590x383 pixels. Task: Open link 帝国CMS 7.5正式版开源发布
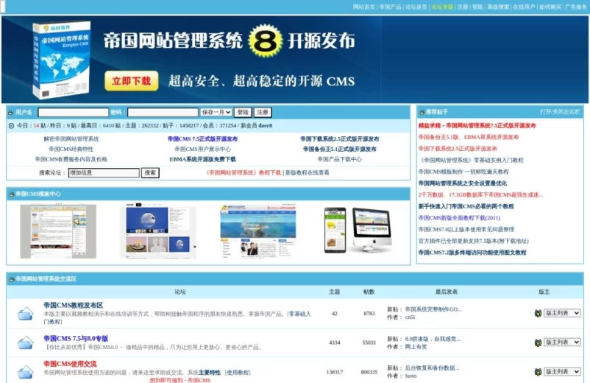pyautogui.click(x=202, y=139)
